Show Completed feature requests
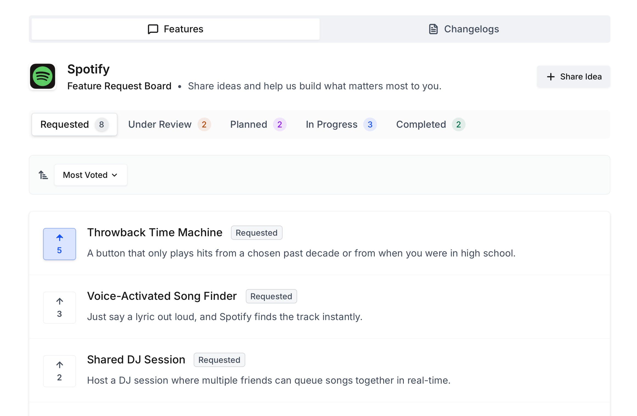The image size is (637, 416). [x=430, y=124]
